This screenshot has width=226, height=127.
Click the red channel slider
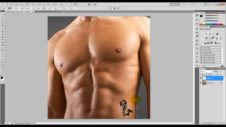[212, 16]
